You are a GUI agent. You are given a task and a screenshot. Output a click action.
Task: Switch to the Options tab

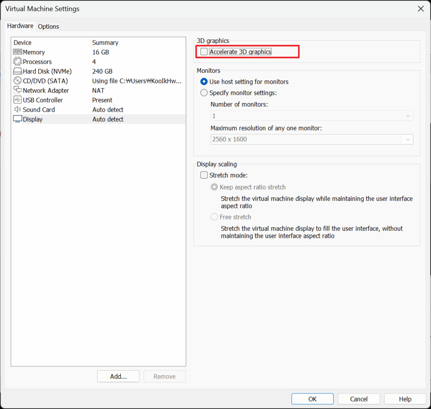48,27
